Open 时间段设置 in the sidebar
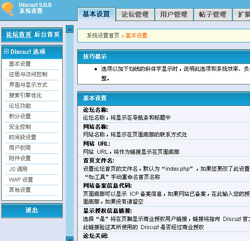 [x=23, y=137]
